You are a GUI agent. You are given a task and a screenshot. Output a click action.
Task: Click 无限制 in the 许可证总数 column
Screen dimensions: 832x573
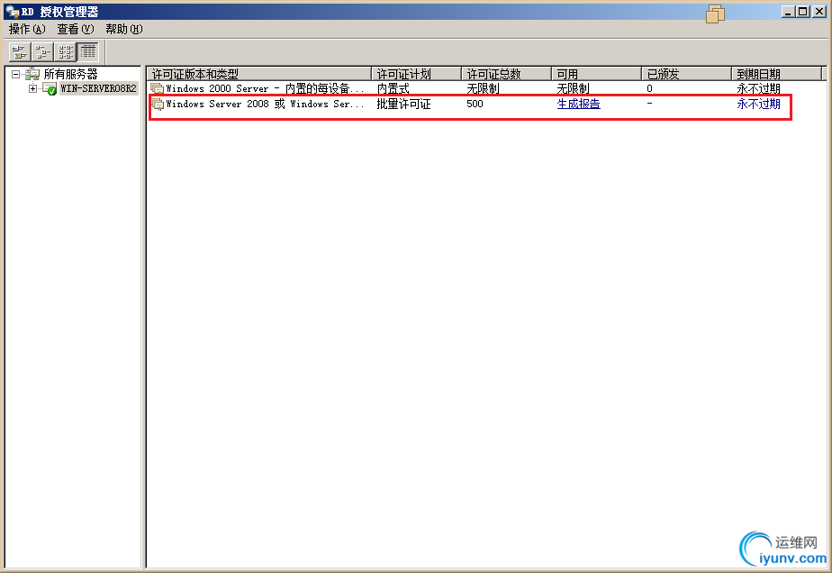point(483,88)
